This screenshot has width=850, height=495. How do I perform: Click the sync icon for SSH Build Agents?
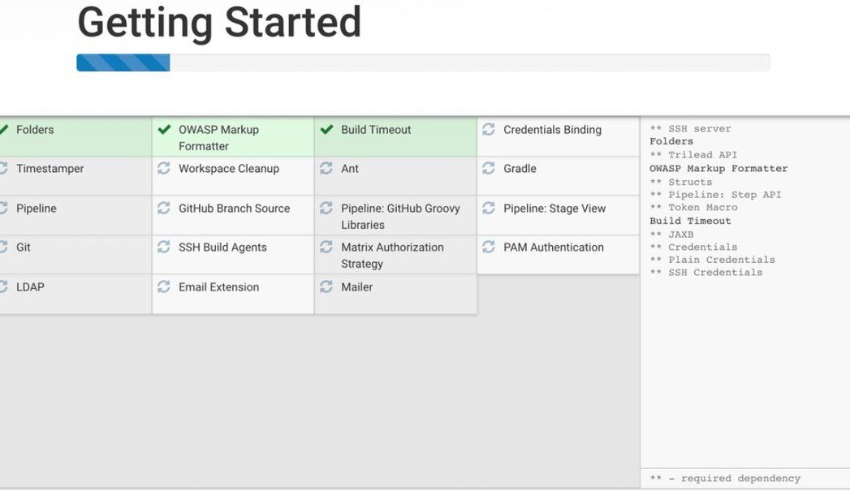click(164, 247)
